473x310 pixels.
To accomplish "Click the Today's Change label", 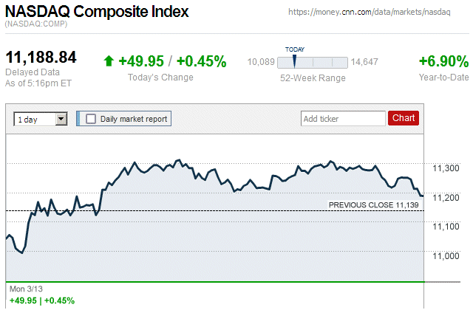I will pos(160,77).
